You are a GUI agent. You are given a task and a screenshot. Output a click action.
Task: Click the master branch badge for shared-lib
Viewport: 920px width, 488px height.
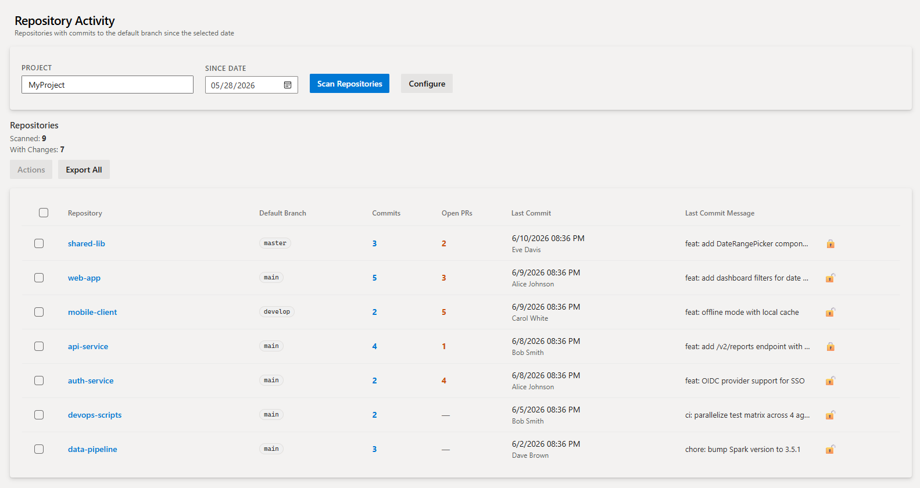(x=275, y=243)
